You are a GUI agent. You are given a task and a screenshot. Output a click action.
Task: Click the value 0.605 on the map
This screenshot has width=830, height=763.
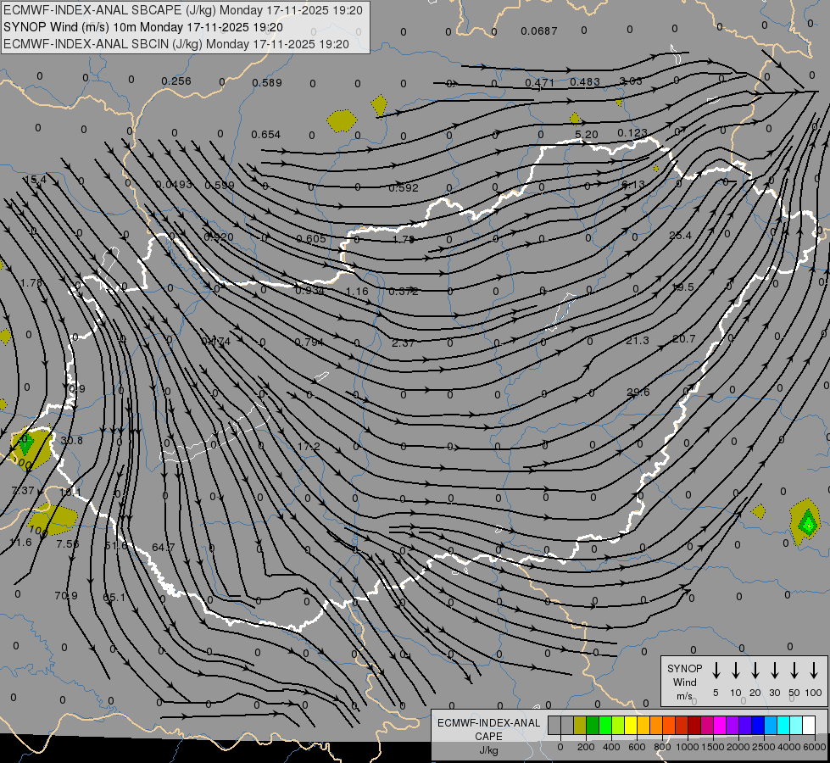[x=311, y=239]
